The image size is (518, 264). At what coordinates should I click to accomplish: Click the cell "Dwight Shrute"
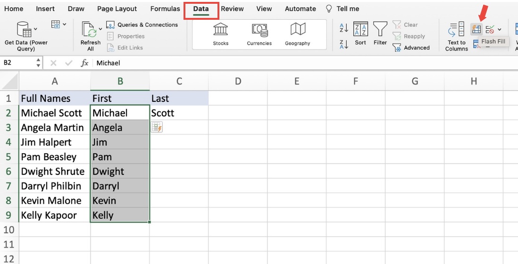[x=55, y=171]
